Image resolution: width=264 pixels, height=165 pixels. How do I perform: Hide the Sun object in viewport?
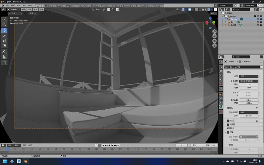click(258, 22)
